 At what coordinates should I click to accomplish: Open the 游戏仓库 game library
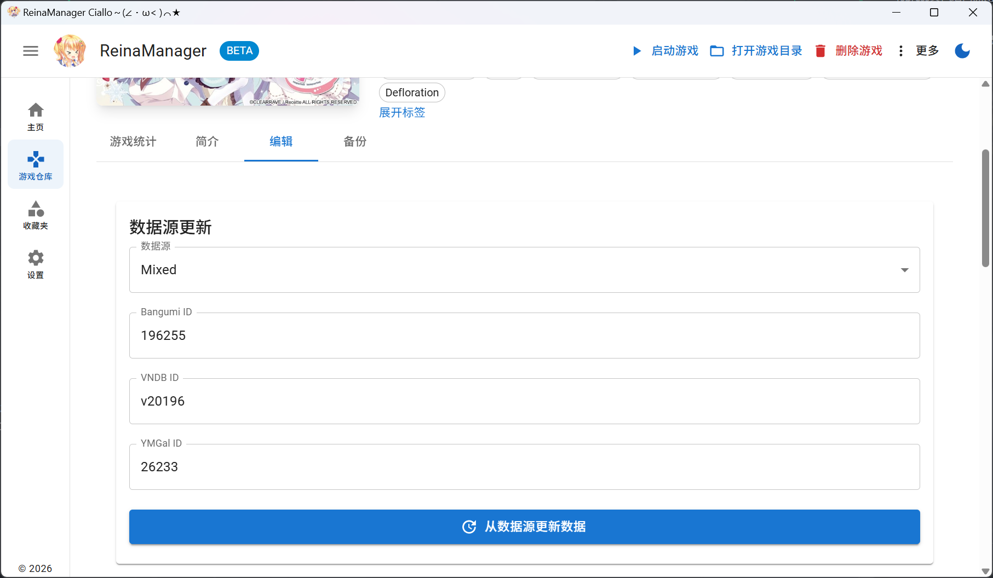coord(36,165)
